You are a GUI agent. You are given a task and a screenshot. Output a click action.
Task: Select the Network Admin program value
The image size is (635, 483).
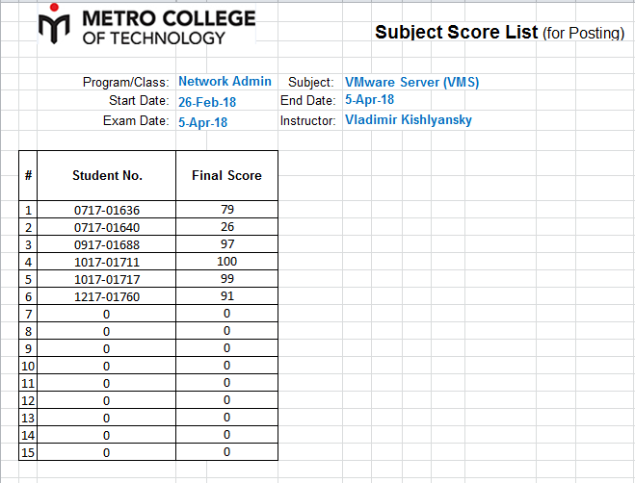pos(225,82)
